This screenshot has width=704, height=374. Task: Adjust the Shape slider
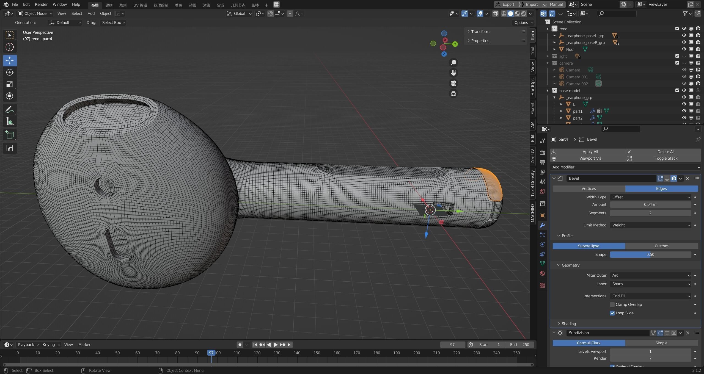(x=650, y=254)
